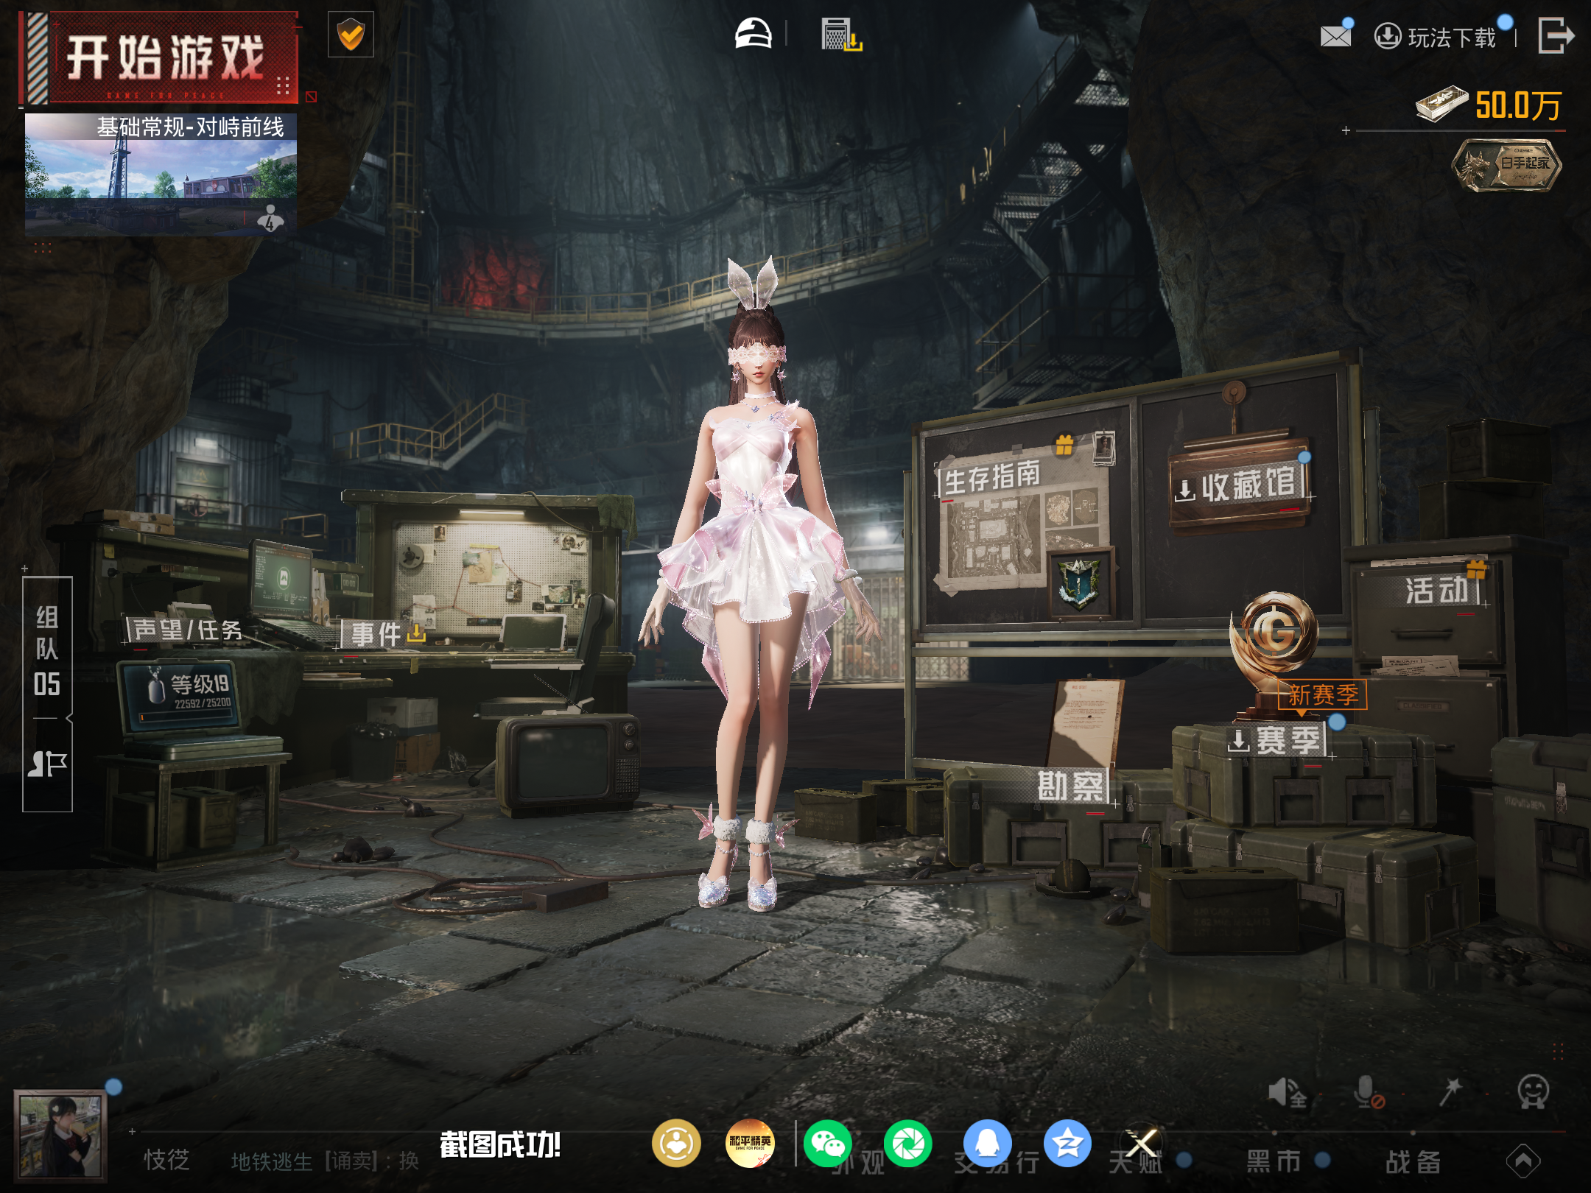Share screenshot to QQ penguin icon
Viewport: 1591px width, 1193px height.
click(x=987, y=1143)
